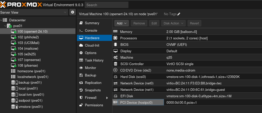Click the pencil icon to edit tags
262x113 pixels.
point(179,14)
